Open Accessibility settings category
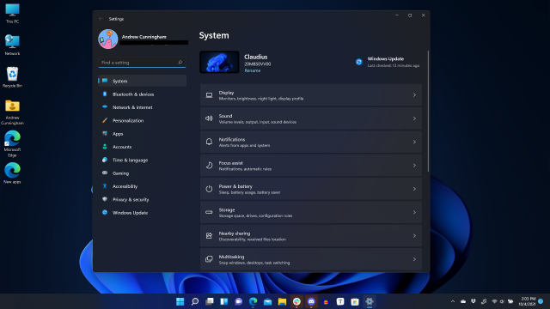The width and height of the screenshot is (550, 309). tap(142, 186)
